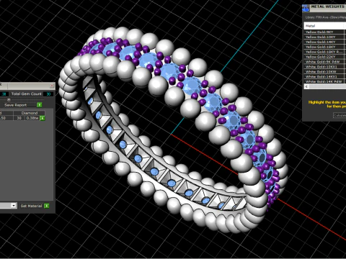Select Yellow Gold 22KY in metal list
The image size is (346, 259).
[324, 57]
